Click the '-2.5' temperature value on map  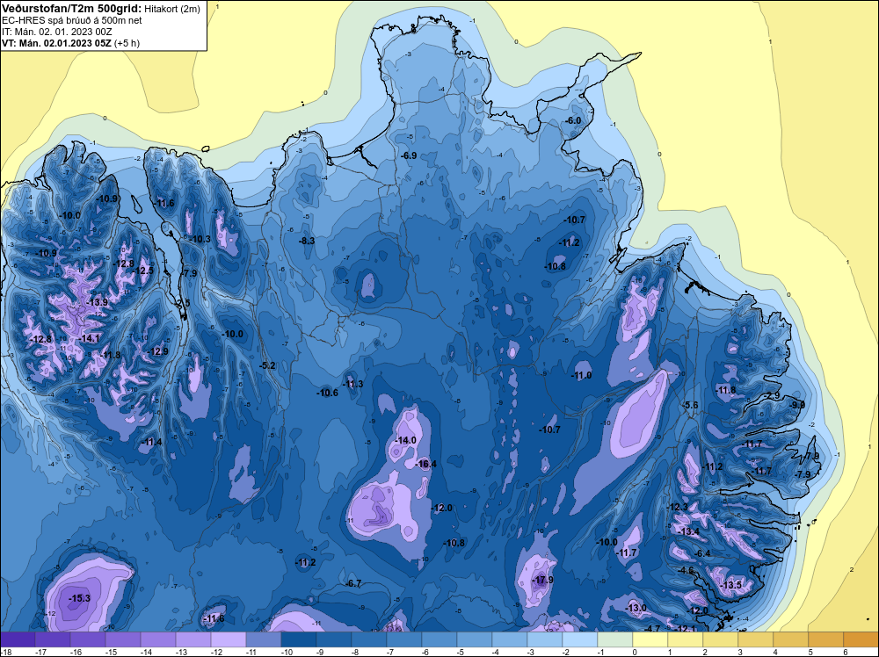pyautogui.click(x=183, y=303)
